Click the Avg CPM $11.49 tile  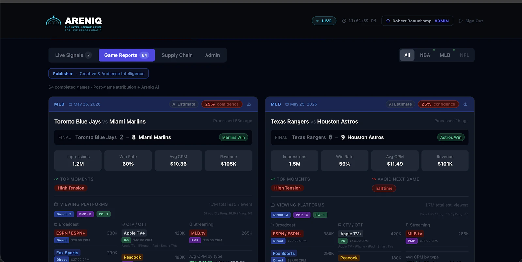[395, 160]
